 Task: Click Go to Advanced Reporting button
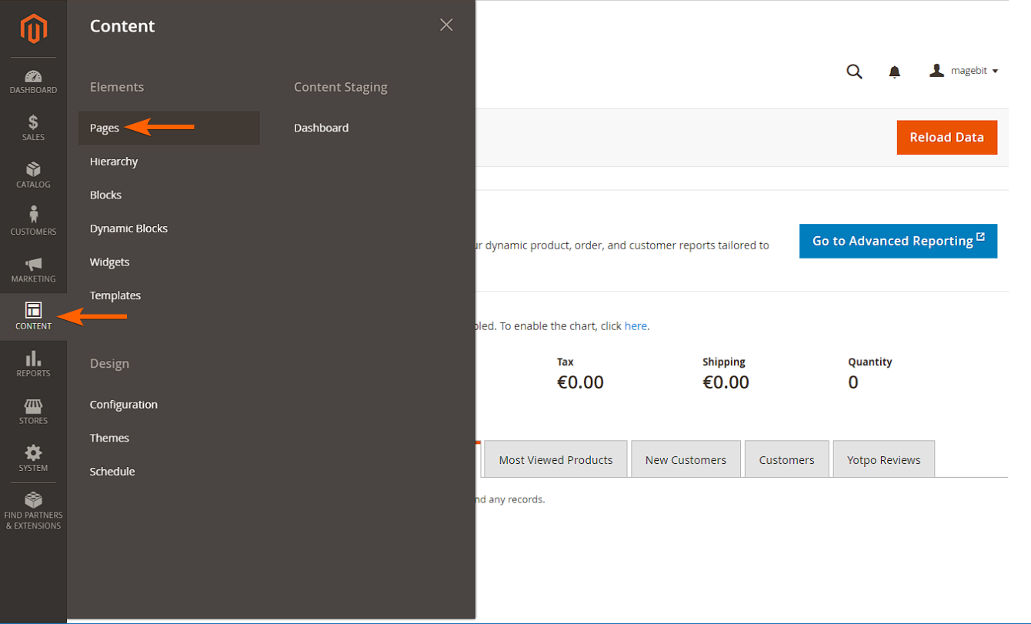point(898,241)
